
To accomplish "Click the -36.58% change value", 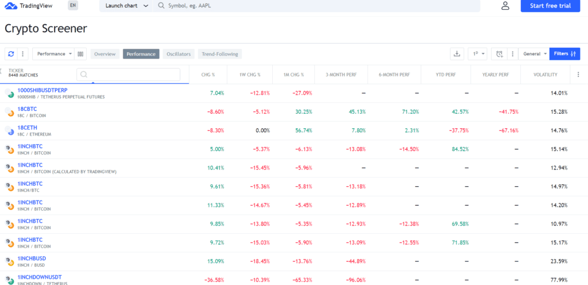I will [215, 280].
